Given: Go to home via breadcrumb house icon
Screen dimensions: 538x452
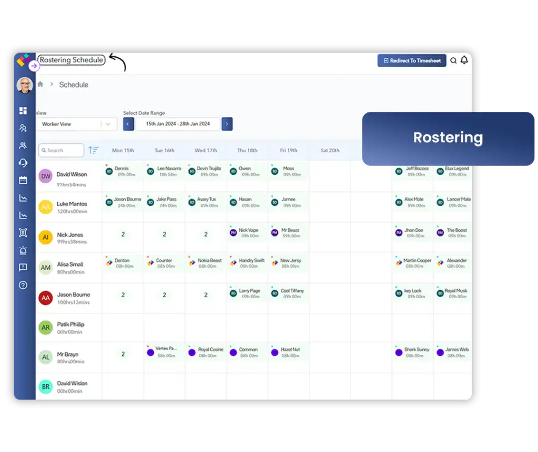Looking at the screenshot, I should [x=40, y=84].
